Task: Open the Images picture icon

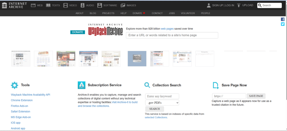Action: click(123, 5)
